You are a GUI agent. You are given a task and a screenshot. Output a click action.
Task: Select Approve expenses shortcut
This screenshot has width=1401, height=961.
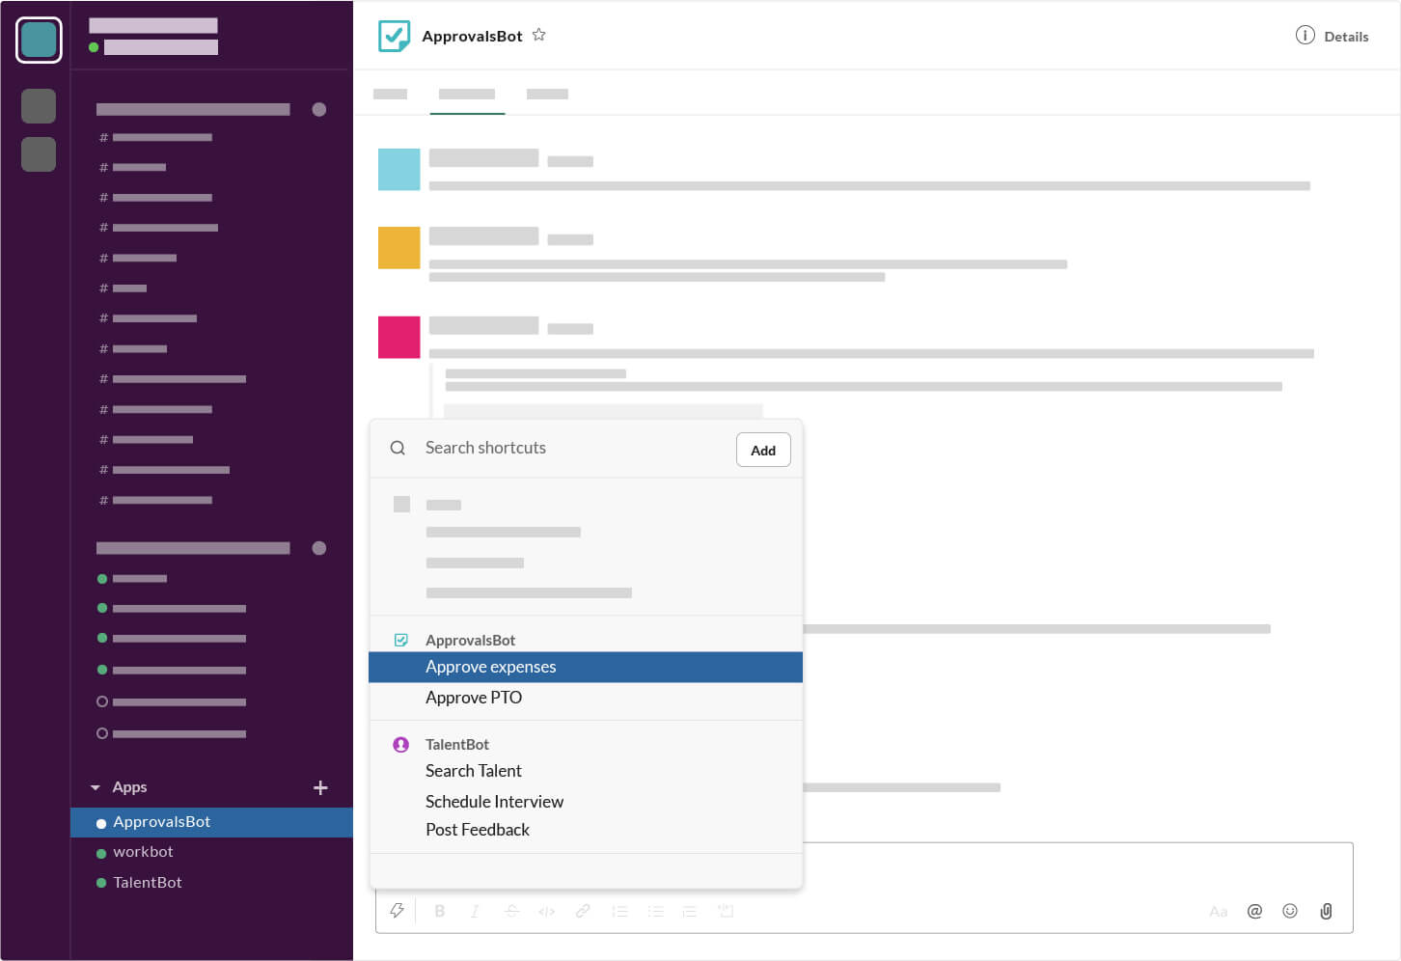click(x=490, y=667)
